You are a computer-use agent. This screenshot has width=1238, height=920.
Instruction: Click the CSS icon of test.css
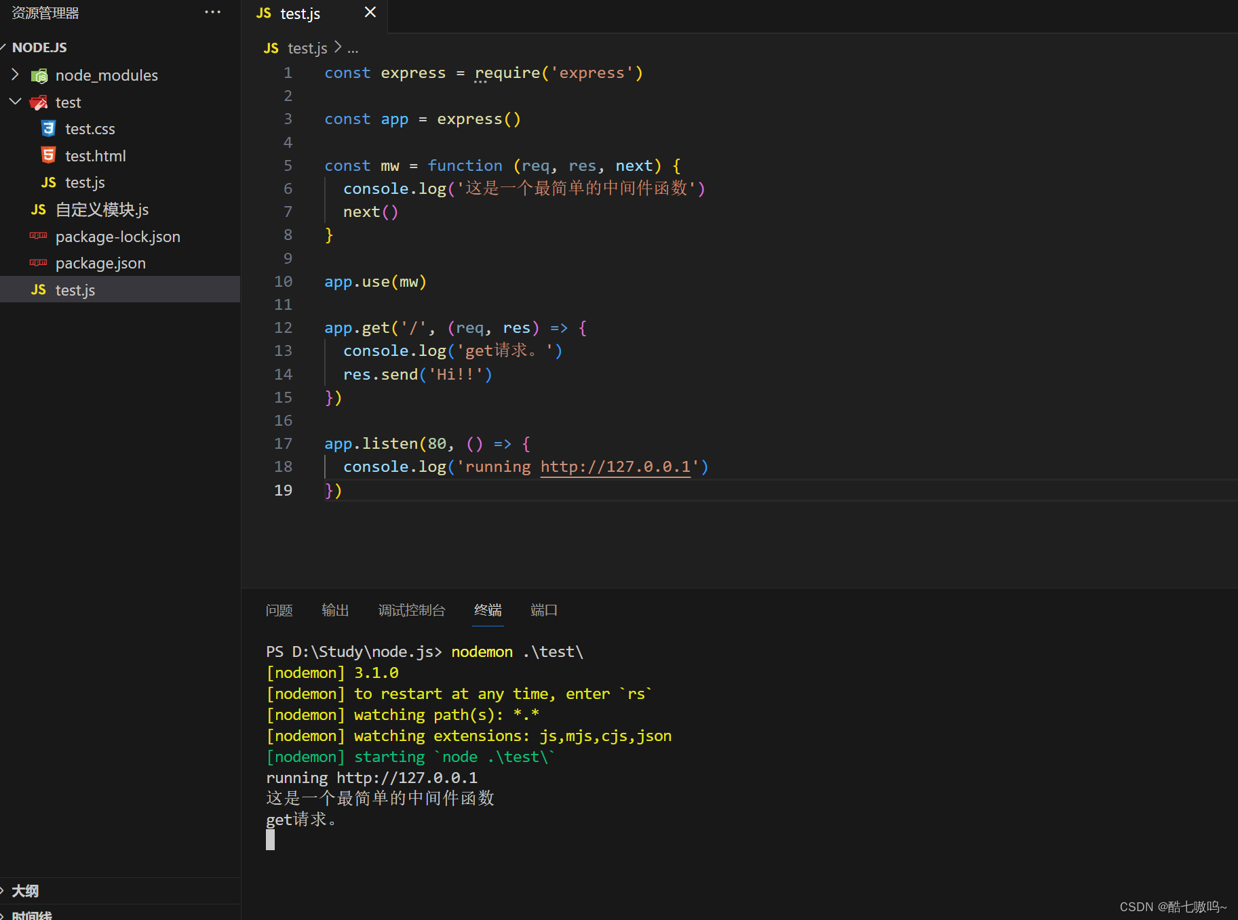48,129
